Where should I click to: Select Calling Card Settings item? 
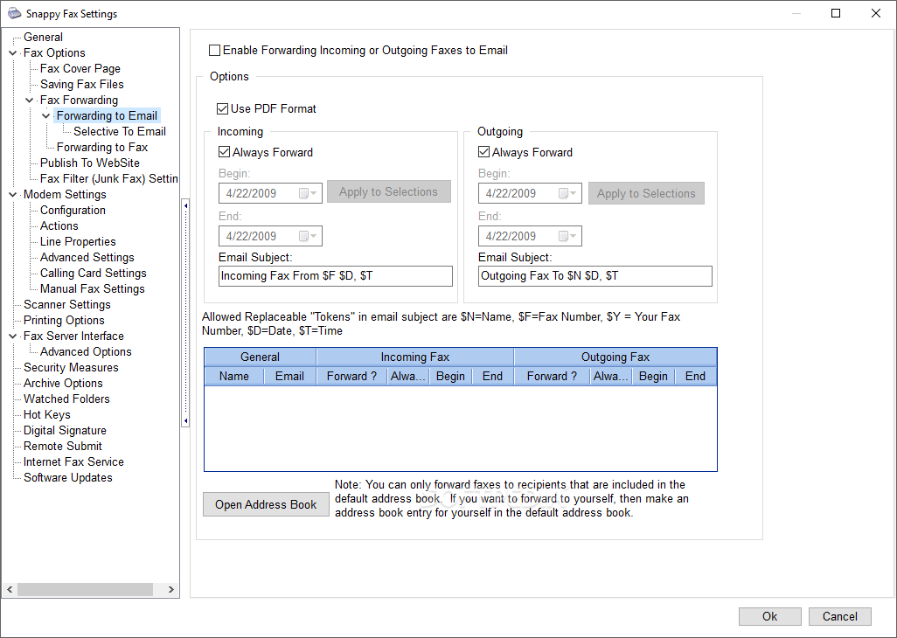tap(94, 274)
